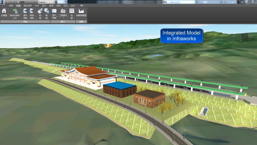Viewport: 257px width, 145px height.
Task: Select the 视图 (View) ribbon tab
Action: pos(18,6)
